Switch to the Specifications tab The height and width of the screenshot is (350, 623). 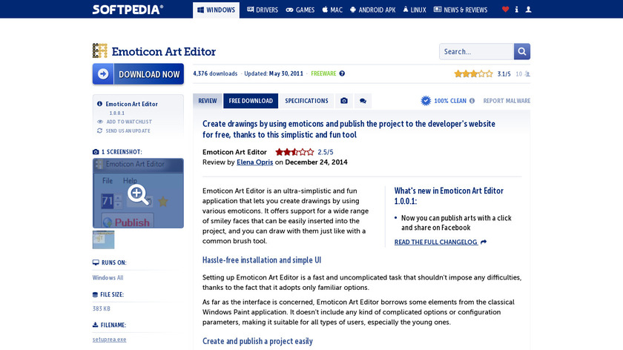306,101
